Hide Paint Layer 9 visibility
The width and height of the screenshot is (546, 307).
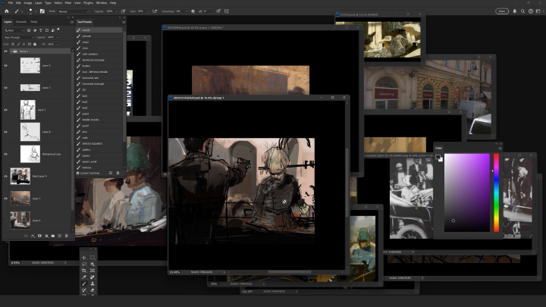(x=5, y=176)
